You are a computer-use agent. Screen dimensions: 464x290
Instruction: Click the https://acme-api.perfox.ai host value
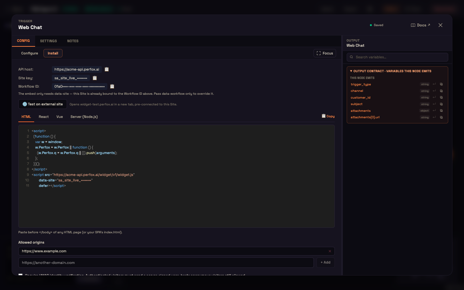click(x=77, y=69)
